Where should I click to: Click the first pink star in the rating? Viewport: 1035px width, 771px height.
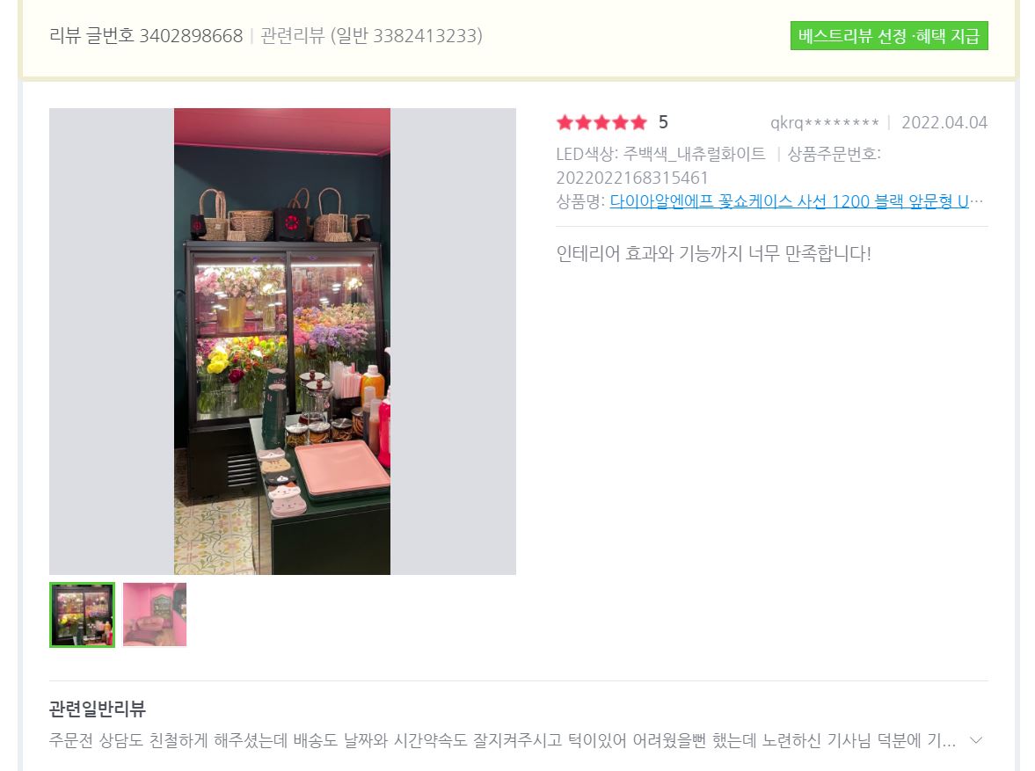565,122
